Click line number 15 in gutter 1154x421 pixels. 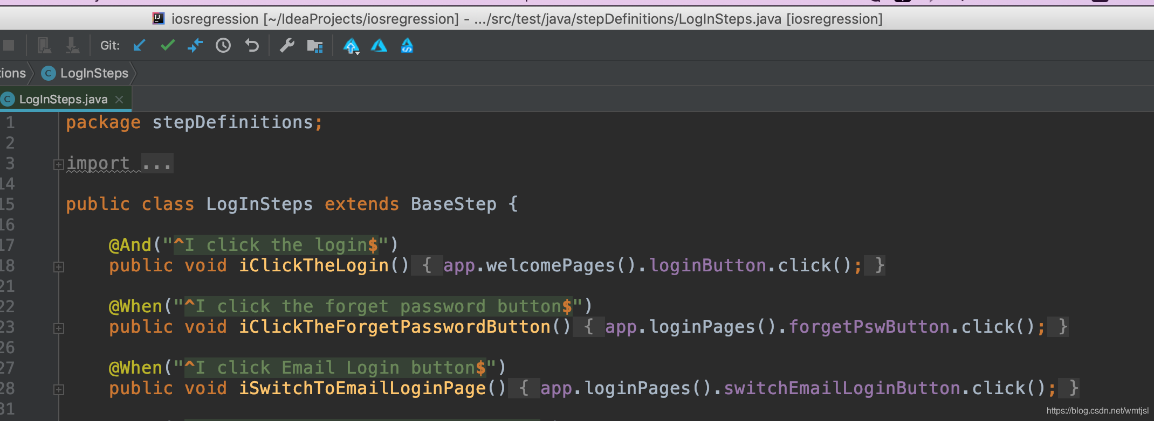tap(7, 205)
